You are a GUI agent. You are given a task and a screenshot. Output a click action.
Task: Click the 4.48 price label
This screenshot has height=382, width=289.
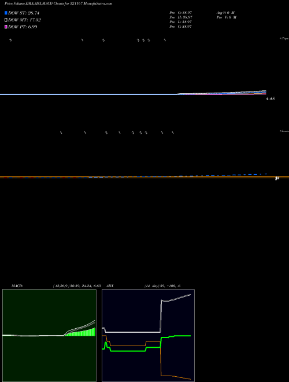pyautogui.click(x=271, y=98)
